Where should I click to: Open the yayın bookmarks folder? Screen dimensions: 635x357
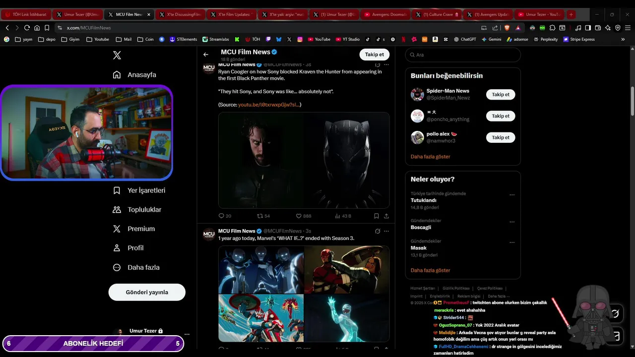23,39
